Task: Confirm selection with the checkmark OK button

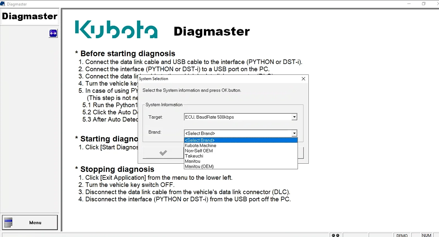Action: click(163, 153)
